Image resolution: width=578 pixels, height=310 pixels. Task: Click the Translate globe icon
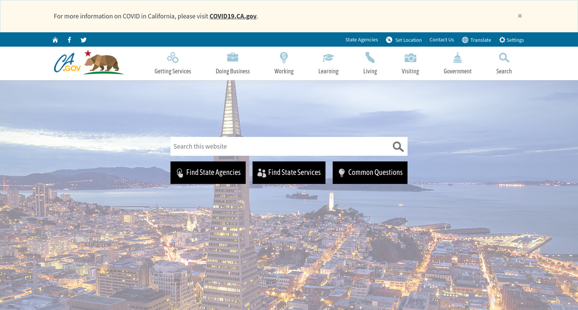tap(465, 40)
